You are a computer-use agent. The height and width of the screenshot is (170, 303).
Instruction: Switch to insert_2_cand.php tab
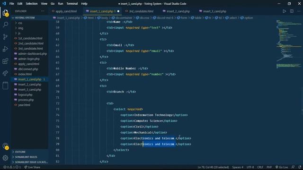coord(178,11)
